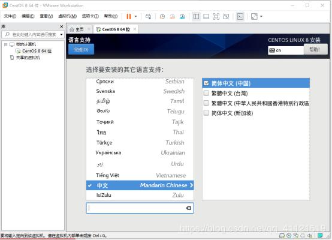Select the 中文 Mandarin Chinese row

[x=140, y=185]
